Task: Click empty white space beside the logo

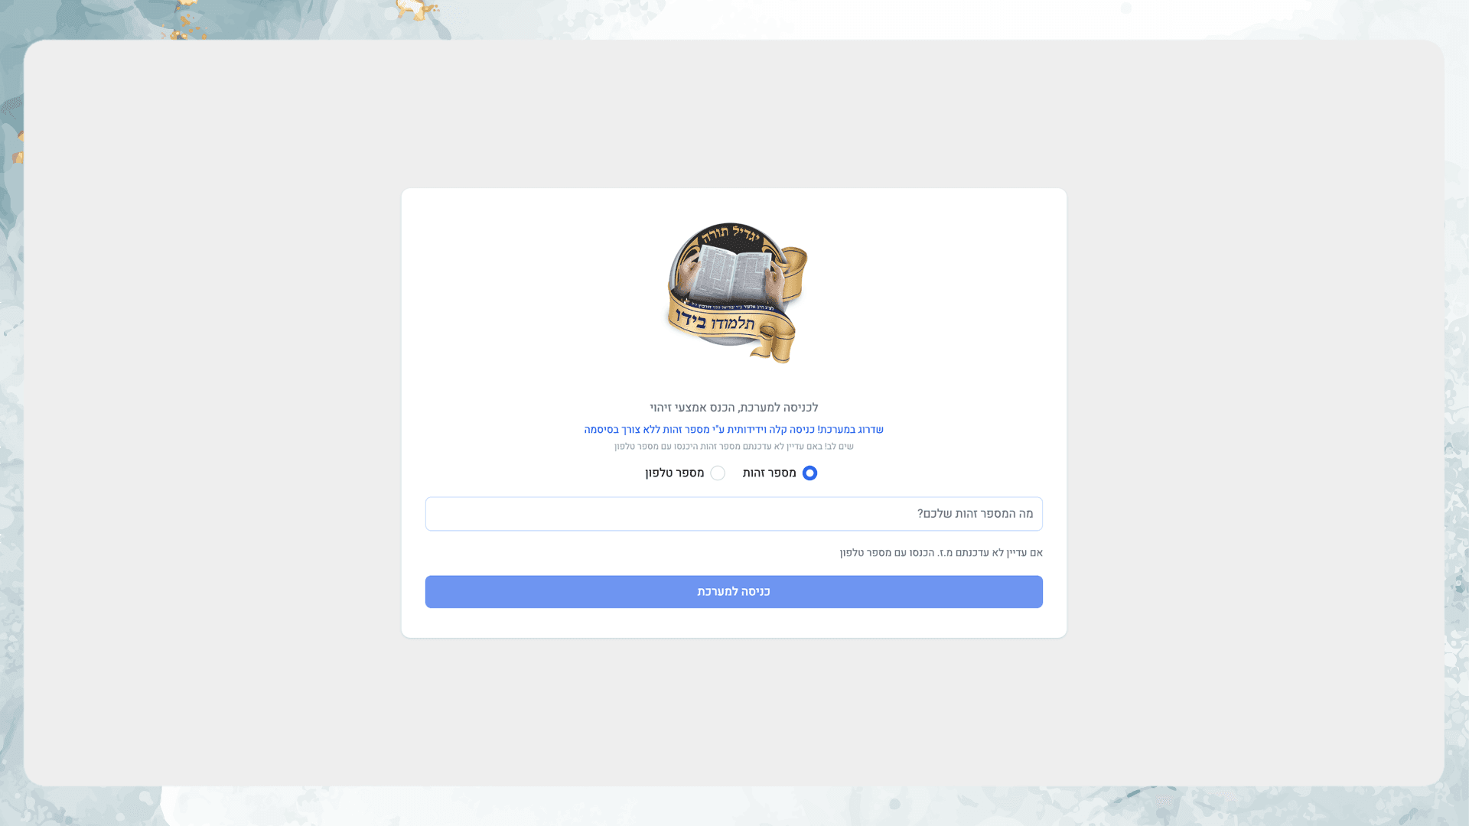Action: click(536, 291)
